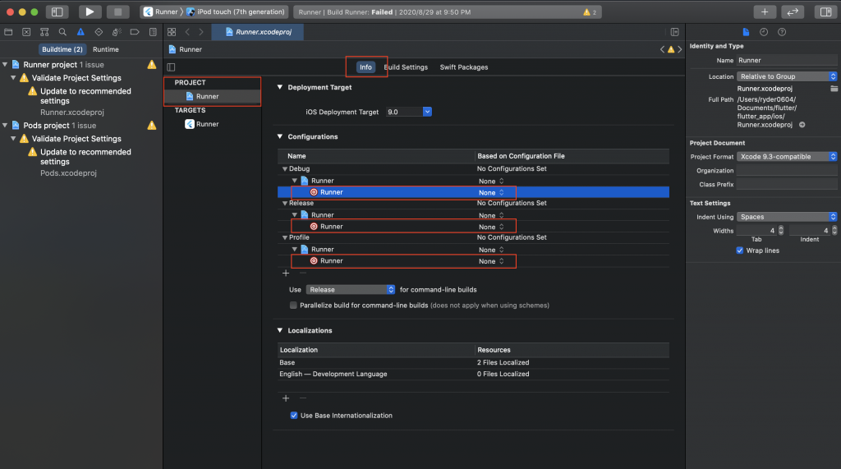This screenshot has height=469, width=841.
Task: Reveal Runner.xcodeproj in Finder arrow icon
Action: coord(802,125)
